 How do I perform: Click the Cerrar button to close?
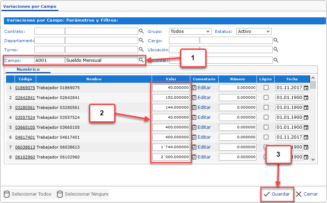coord(307,194)
